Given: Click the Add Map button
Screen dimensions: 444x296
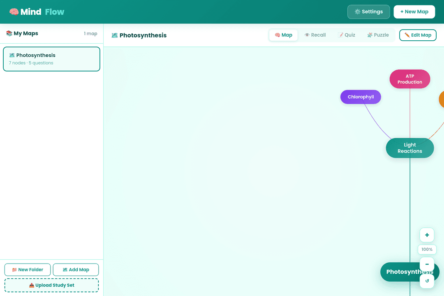Looking at the screenshot, I should click(x=76, y=270).
